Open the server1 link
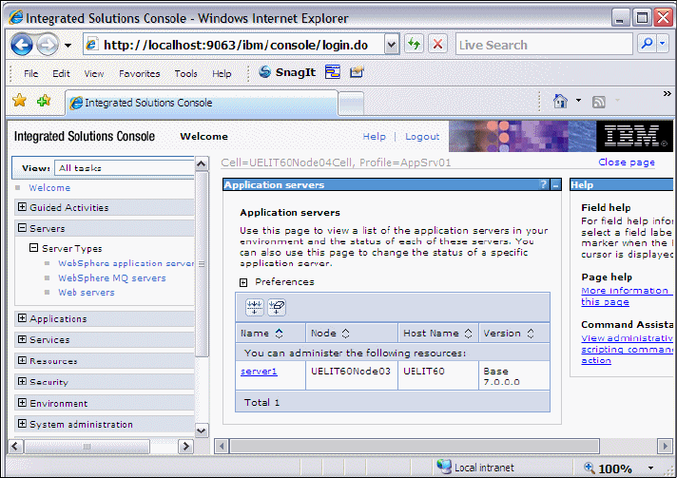 259,371
